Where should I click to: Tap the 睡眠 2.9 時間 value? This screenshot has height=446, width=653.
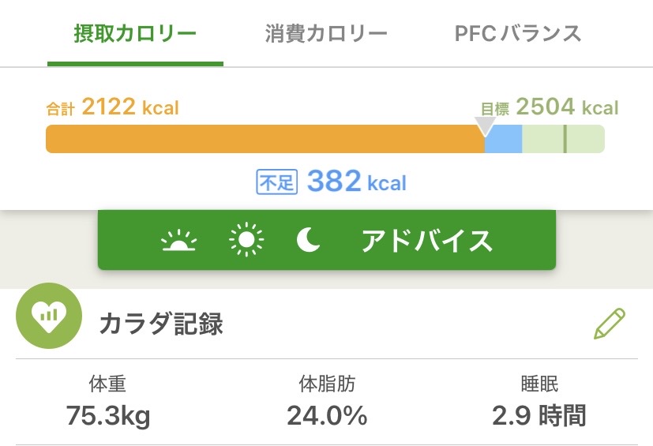(x=539, y=416)
